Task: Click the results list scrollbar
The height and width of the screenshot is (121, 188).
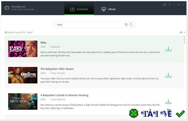Action: point(184,40)
